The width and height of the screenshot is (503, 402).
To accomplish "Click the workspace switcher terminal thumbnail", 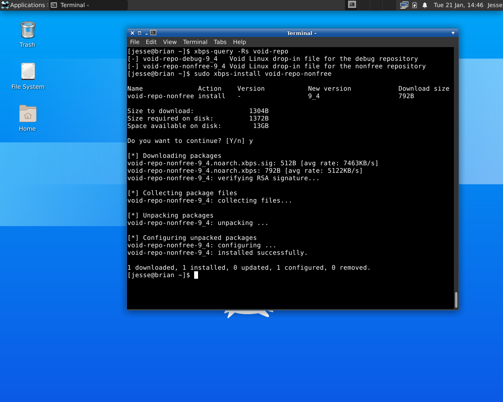I will (352, 5).
